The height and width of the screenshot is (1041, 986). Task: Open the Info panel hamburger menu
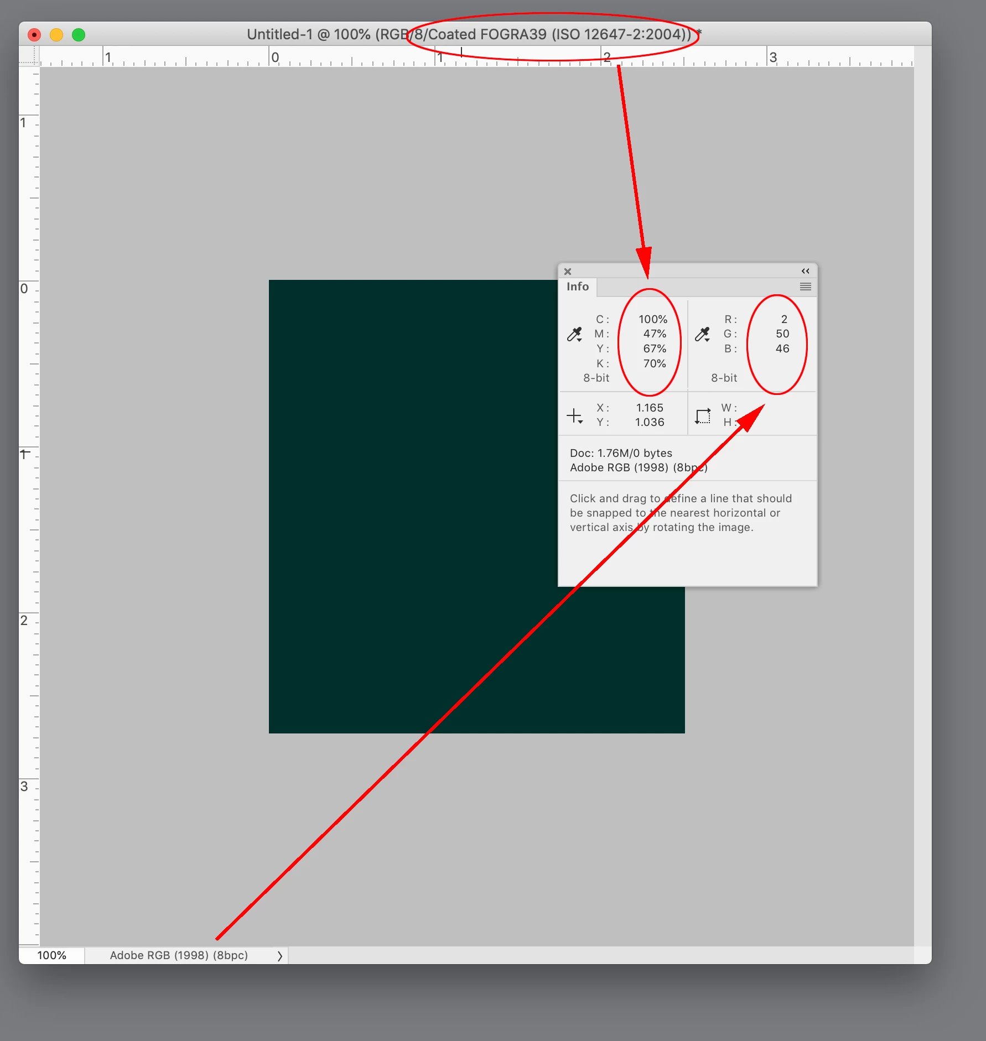806,287
